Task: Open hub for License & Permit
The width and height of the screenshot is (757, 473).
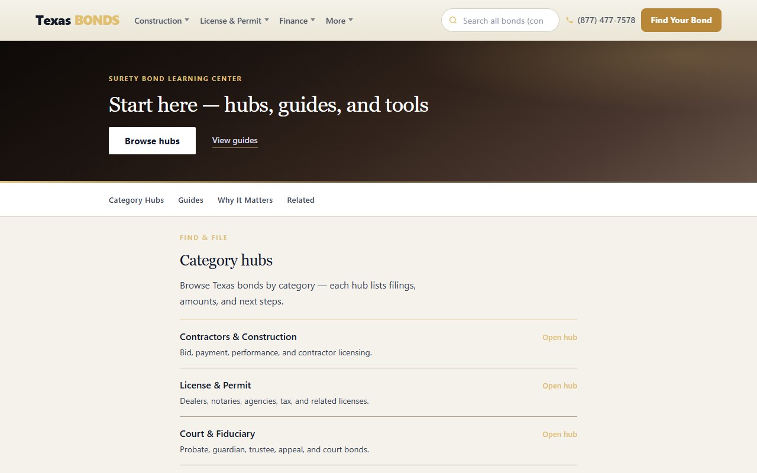Action: (x=559, y=386)
